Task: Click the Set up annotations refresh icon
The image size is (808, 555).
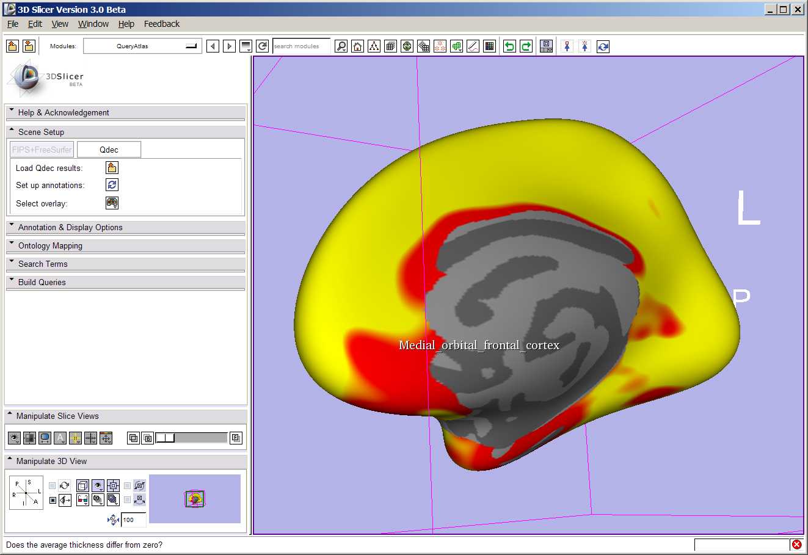Action: (x=112, y=185)
